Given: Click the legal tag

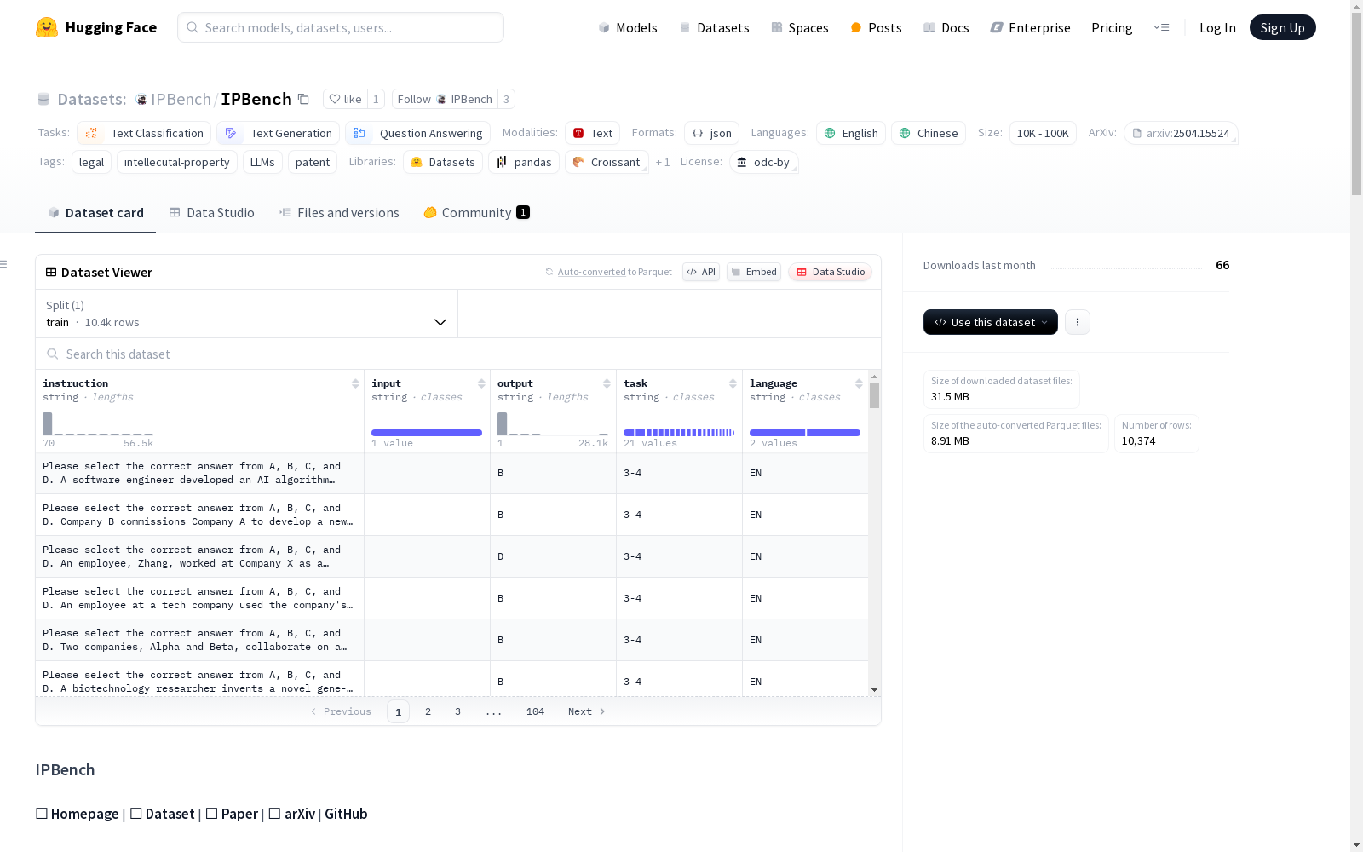Looking at the screenshot, I should pos(91,162).
